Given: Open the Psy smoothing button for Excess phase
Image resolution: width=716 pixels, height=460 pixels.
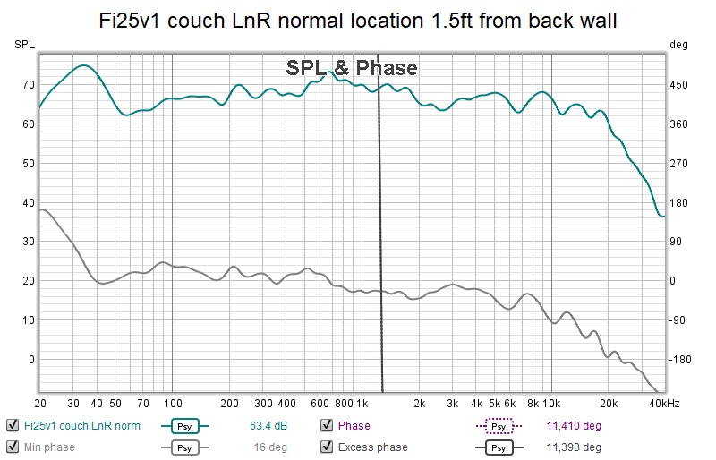Looking at the screenshot, I should pos(499,447).
